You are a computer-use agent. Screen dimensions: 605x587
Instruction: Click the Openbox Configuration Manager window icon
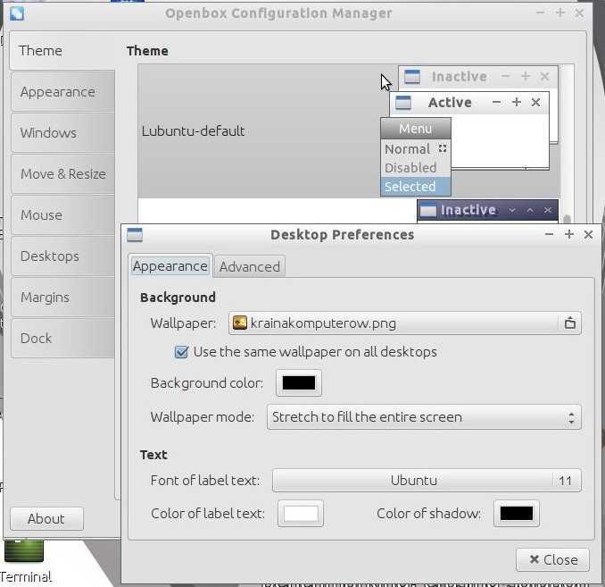pos(17,13)
